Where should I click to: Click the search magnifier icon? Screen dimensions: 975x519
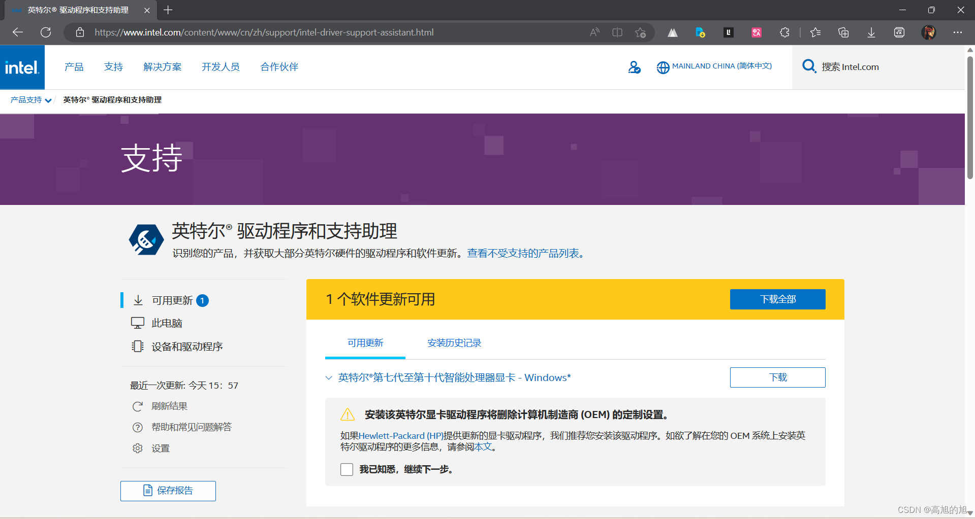(x=809, y=66)
